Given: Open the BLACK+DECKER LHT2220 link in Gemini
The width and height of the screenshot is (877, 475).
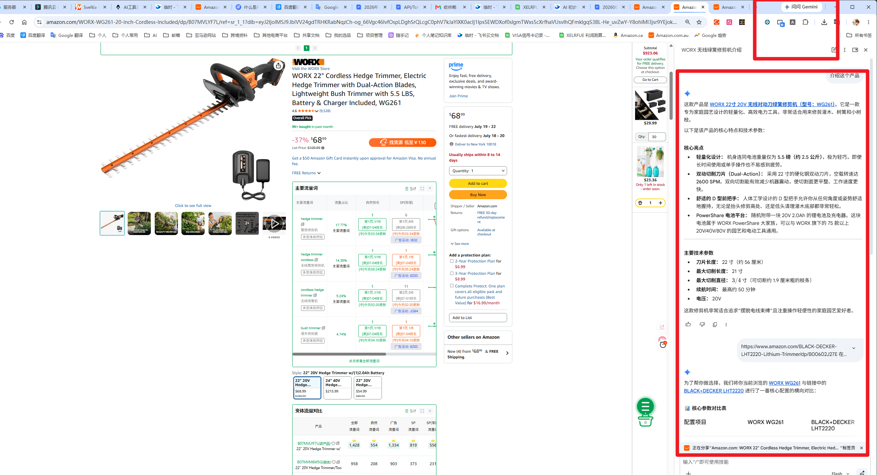Looking at the screenshot, I should [713, 391].
